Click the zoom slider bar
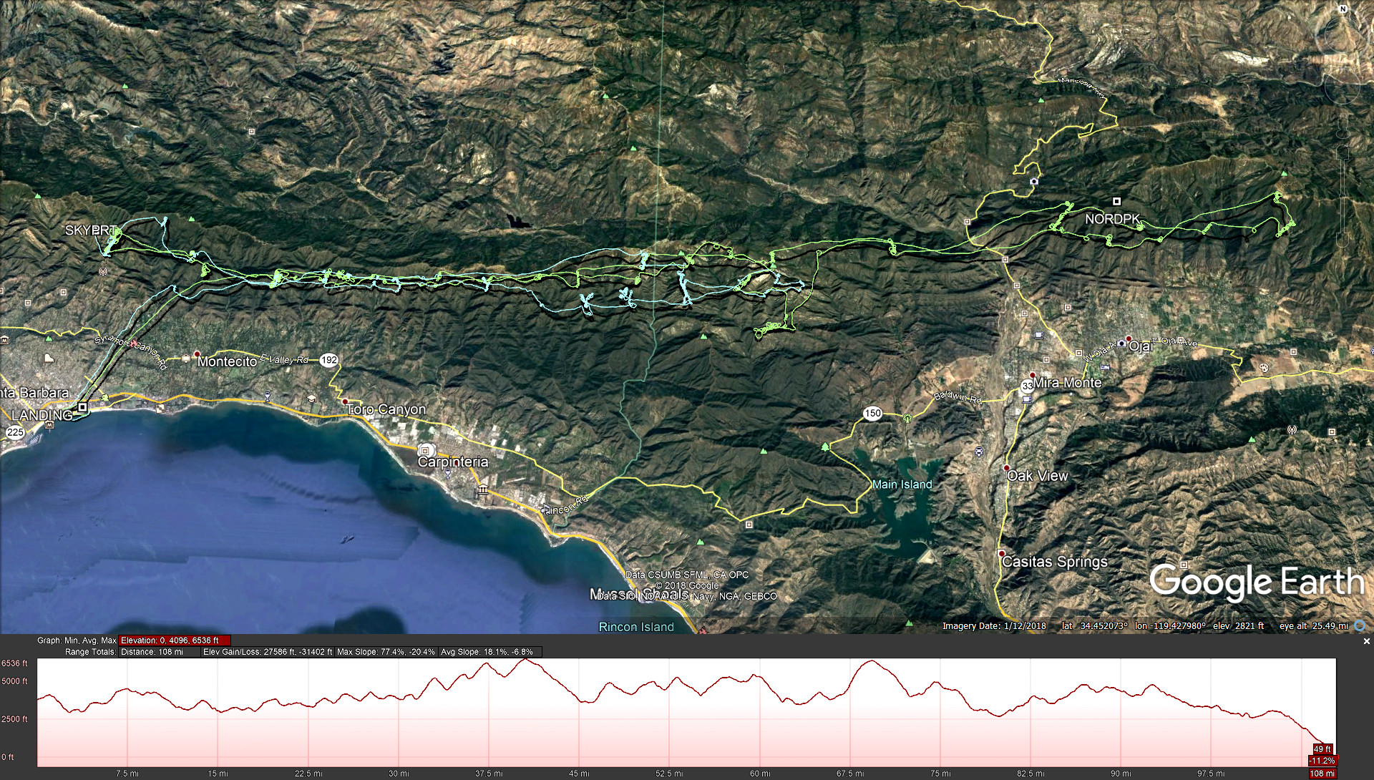The height and width of the screenshot is (780, 1374). (x=1343, y=181)
